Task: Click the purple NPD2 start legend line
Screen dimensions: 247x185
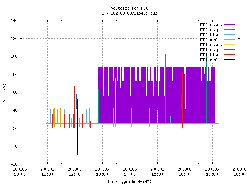Action: pos(230,25)
